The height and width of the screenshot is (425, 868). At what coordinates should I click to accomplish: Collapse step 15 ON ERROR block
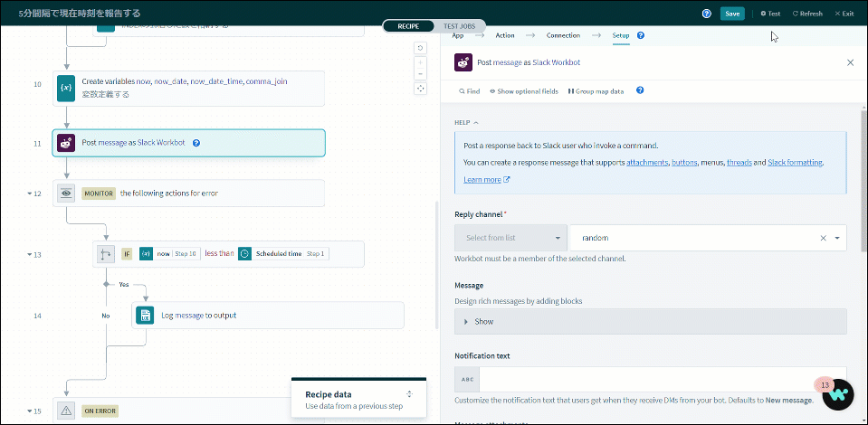click(29, 411)
